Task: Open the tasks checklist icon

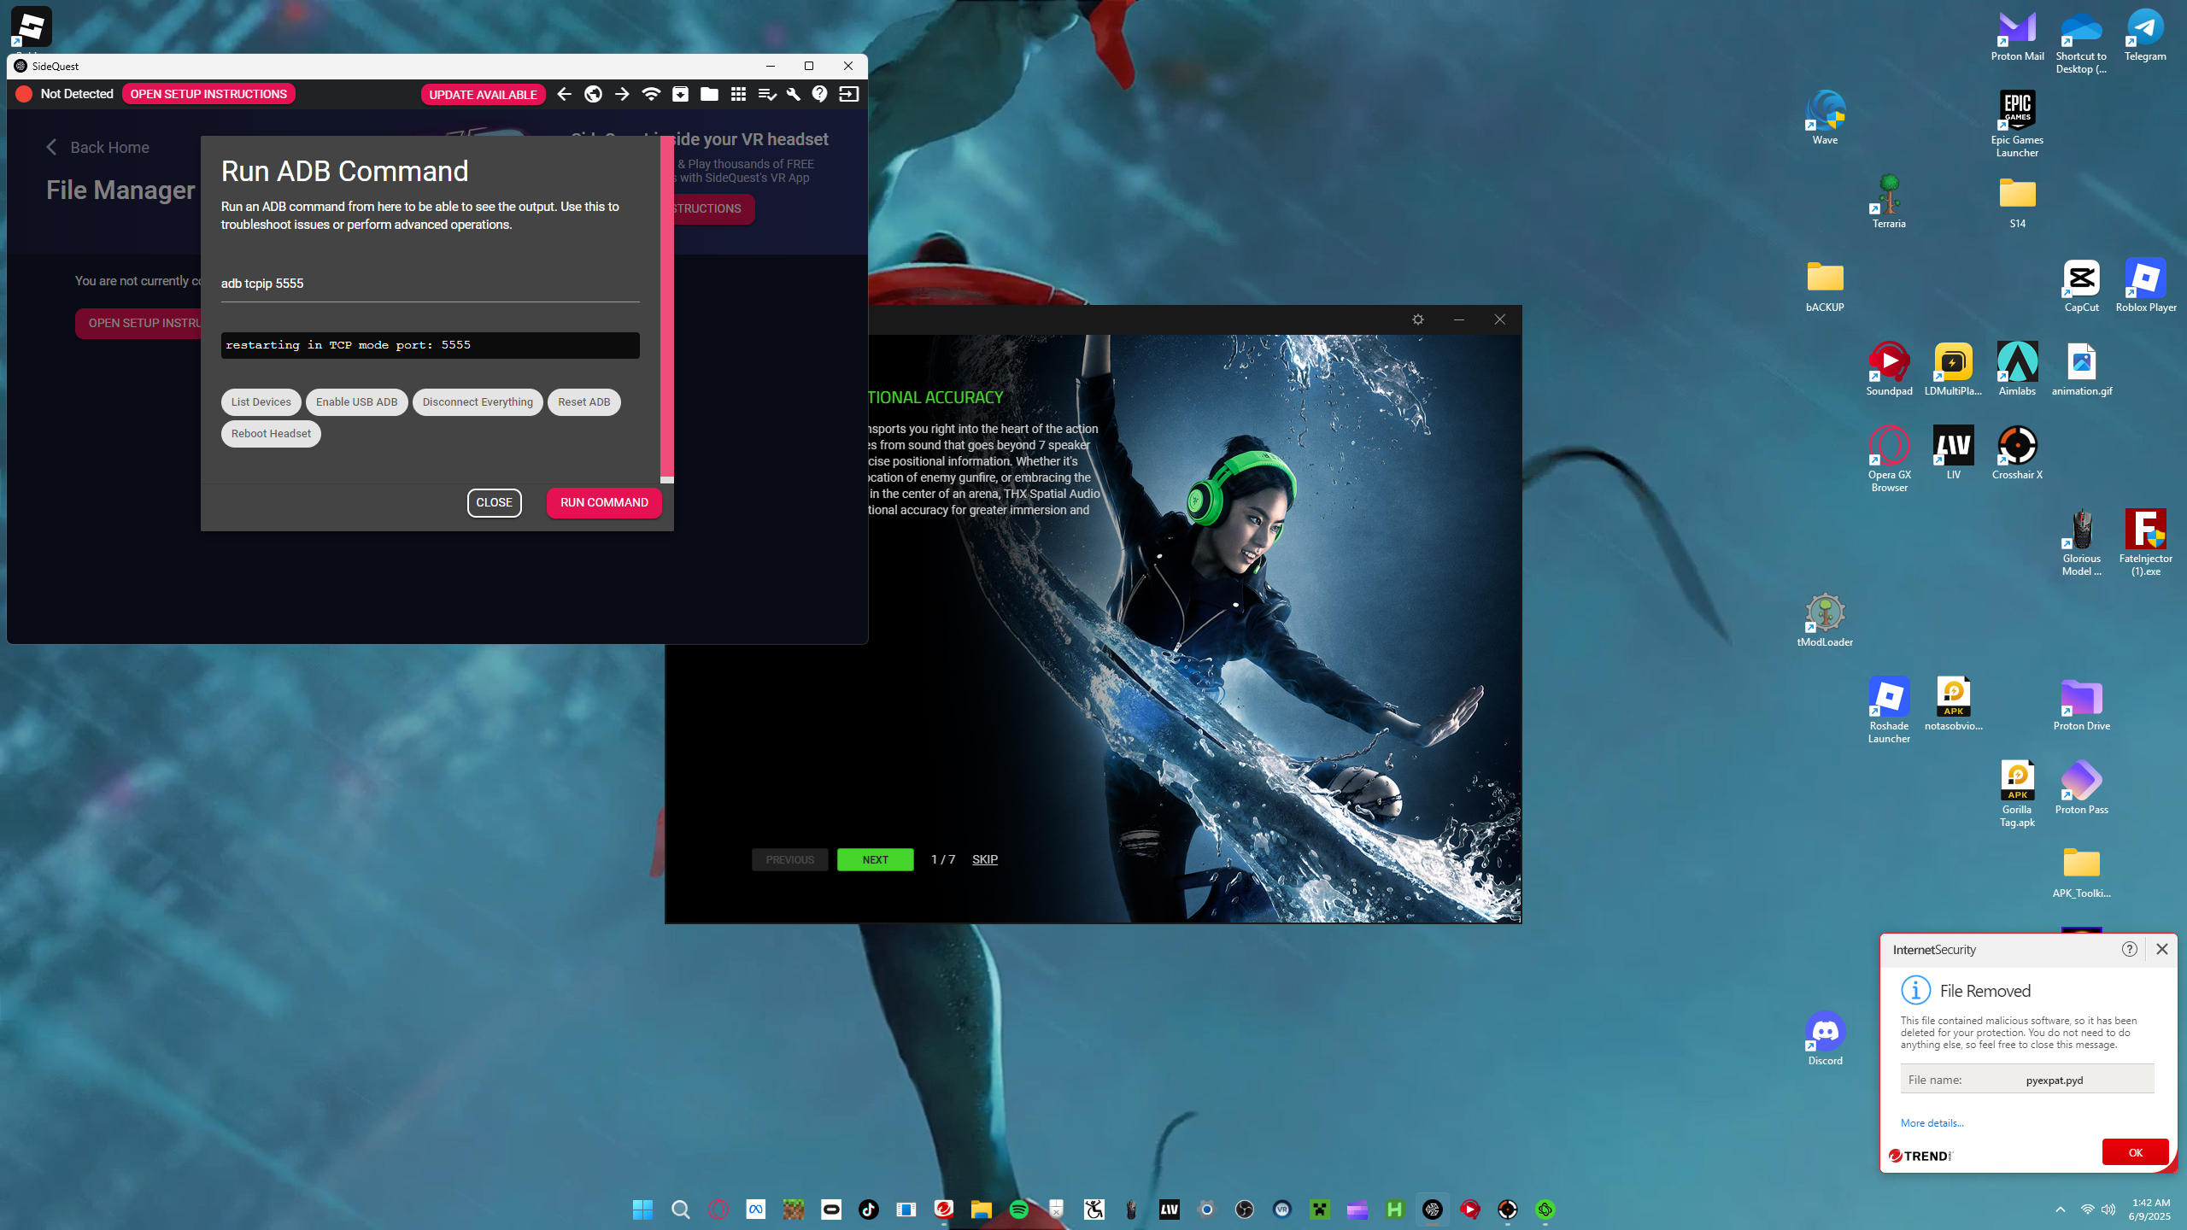Action: pyautogui.click(x=766, y=94)
